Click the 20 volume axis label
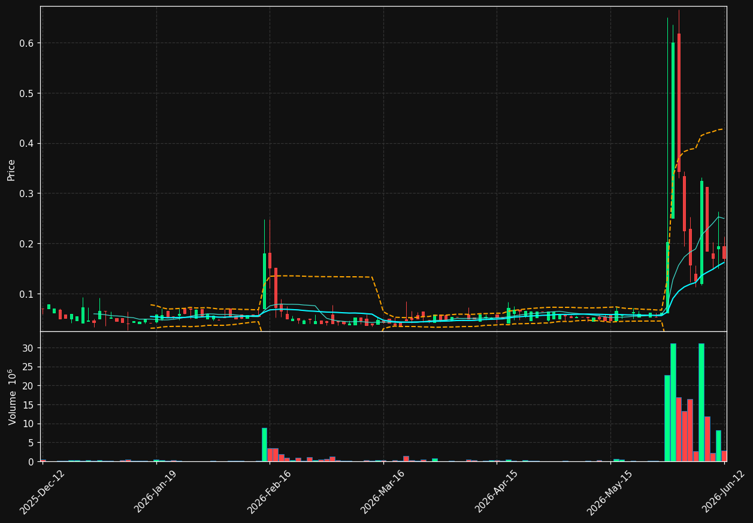Image resolution: width=753 pixels, height=523 pixels. [x=30, y=386]
